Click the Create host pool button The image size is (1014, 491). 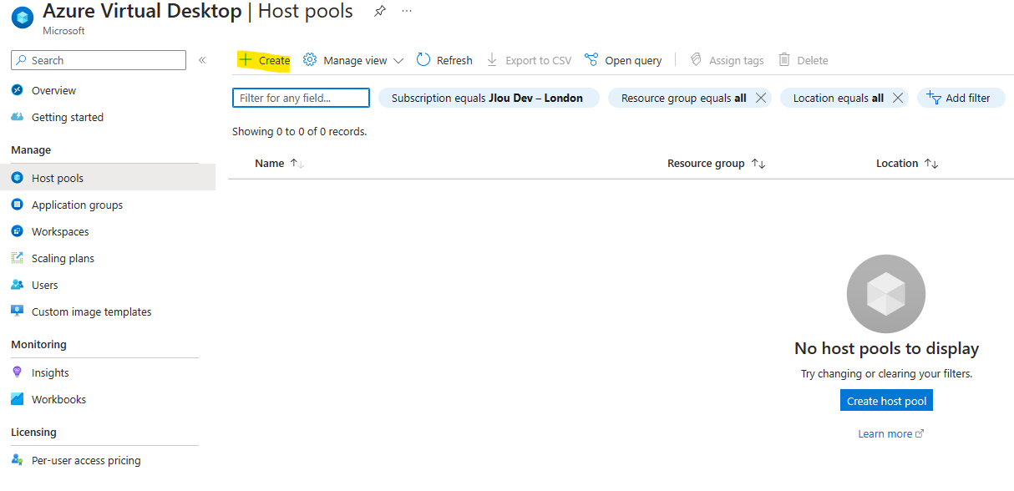pos(886,401)
